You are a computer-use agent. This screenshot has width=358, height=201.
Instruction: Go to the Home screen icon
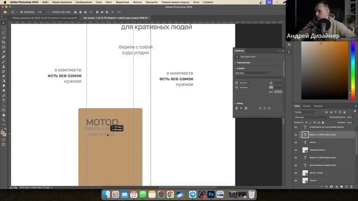[5, 12]
